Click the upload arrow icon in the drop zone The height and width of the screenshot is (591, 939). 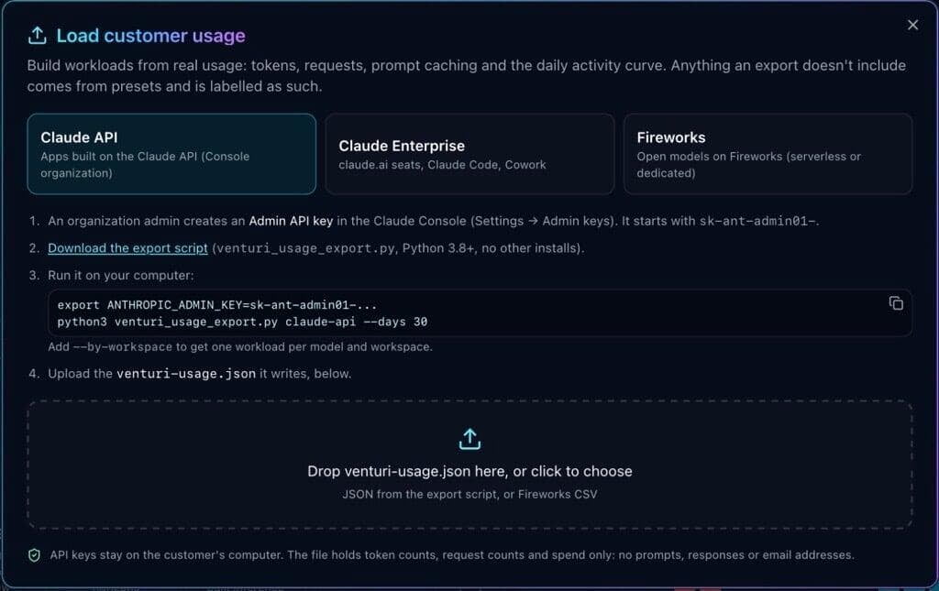(469, 439)
